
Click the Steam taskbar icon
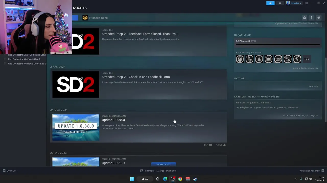(x=195, y=179)
